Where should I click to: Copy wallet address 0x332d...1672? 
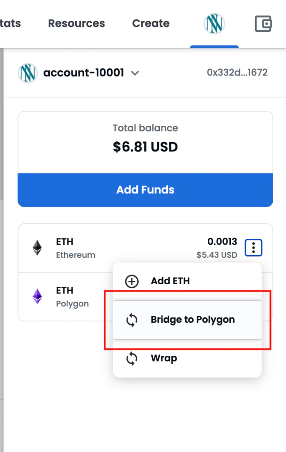tap(237, 72)
